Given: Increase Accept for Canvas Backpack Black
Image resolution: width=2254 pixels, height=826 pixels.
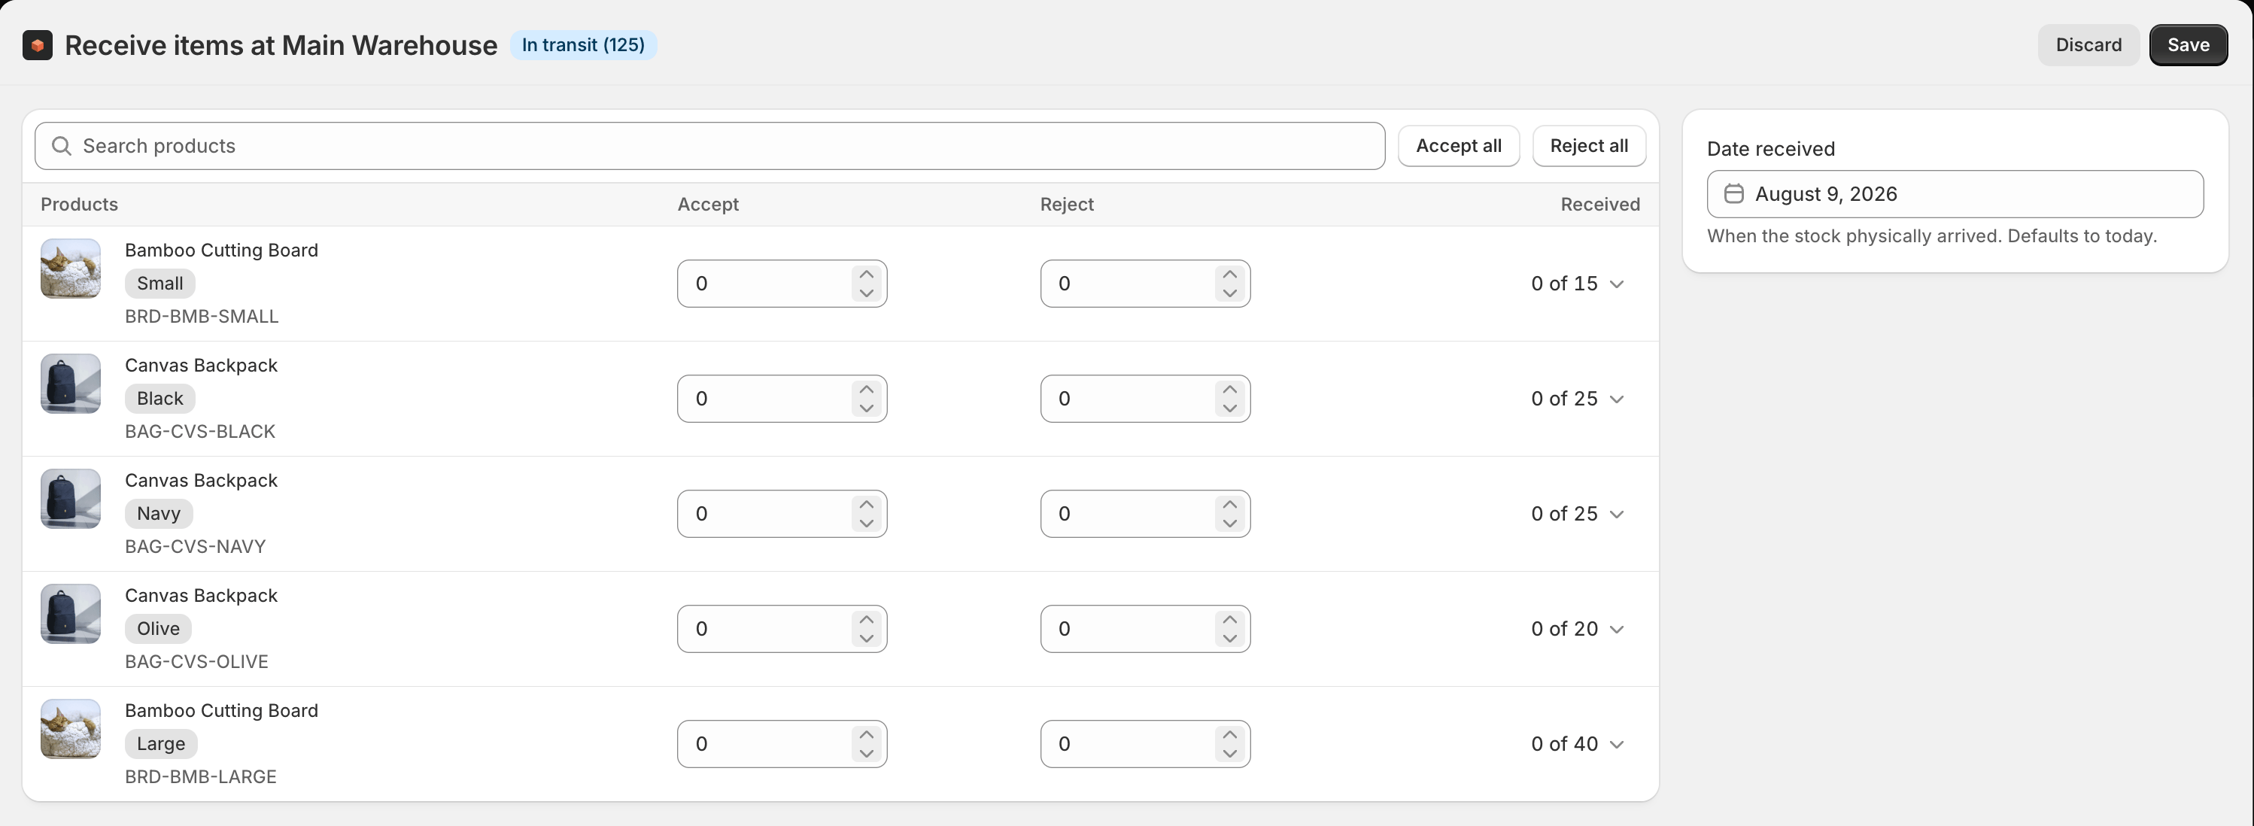Looking at the screenshot, I should point(866,390).
